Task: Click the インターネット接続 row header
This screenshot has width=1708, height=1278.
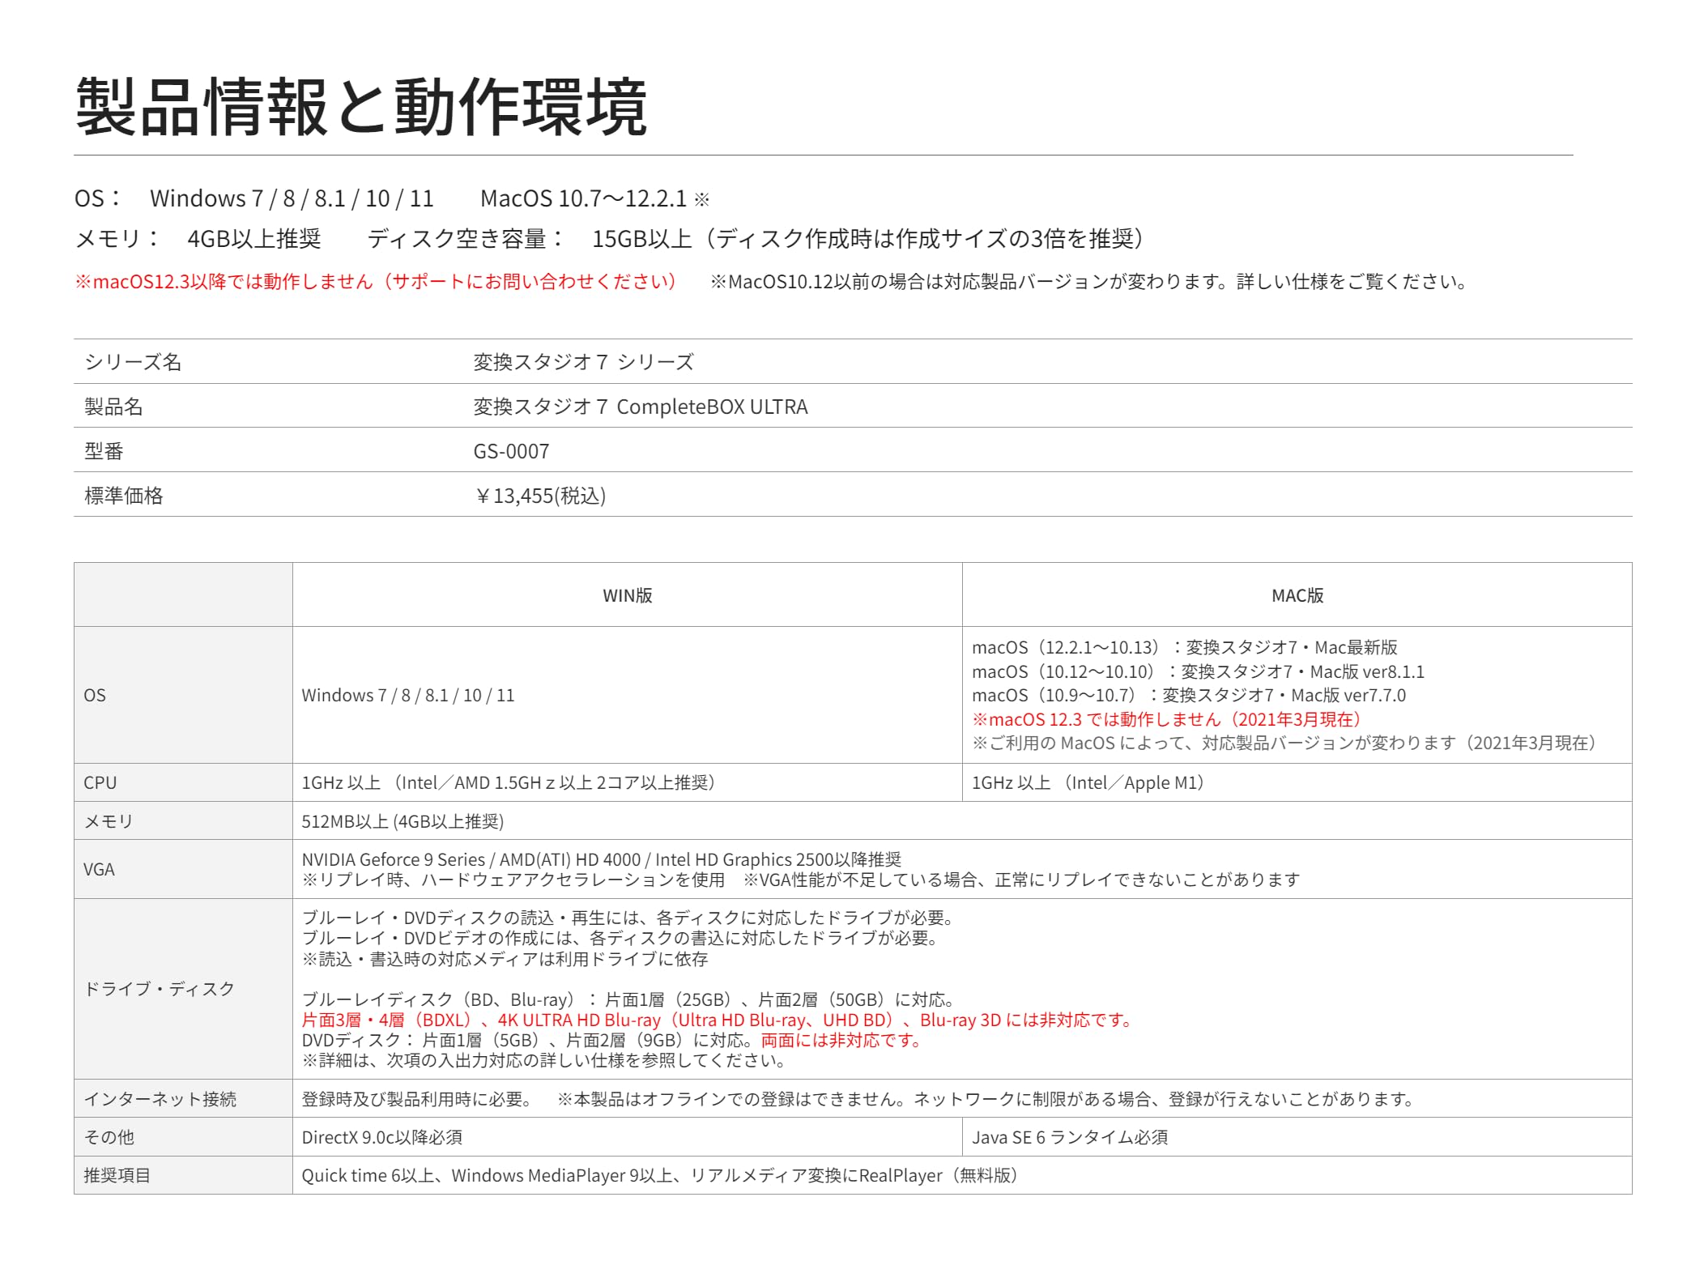Action: point(160,1099)
